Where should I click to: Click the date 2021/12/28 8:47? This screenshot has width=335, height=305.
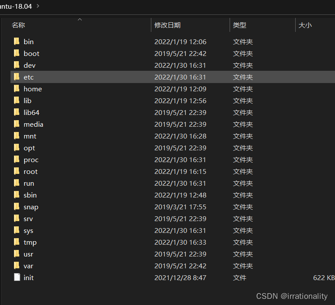[180, 277]
